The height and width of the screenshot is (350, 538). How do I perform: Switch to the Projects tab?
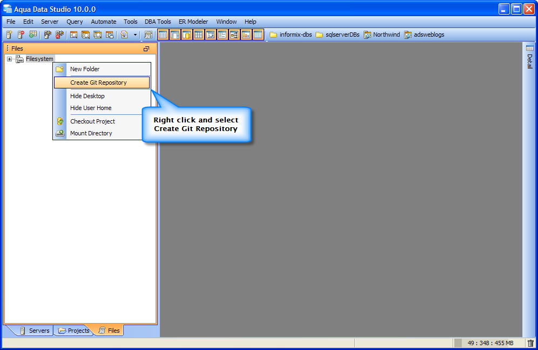[x=74, y=331]
